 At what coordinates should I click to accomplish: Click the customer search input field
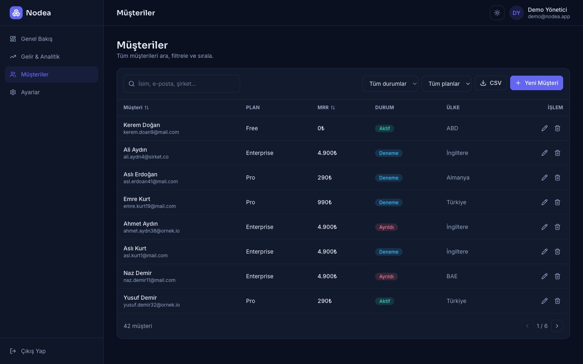point(182,84)
